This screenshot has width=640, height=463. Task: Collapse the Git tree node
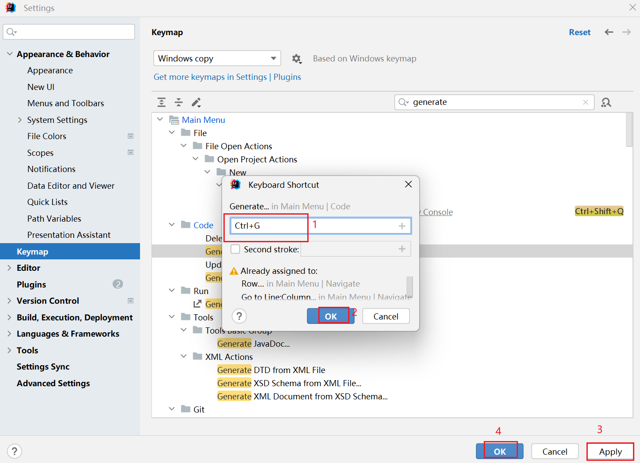172,409
